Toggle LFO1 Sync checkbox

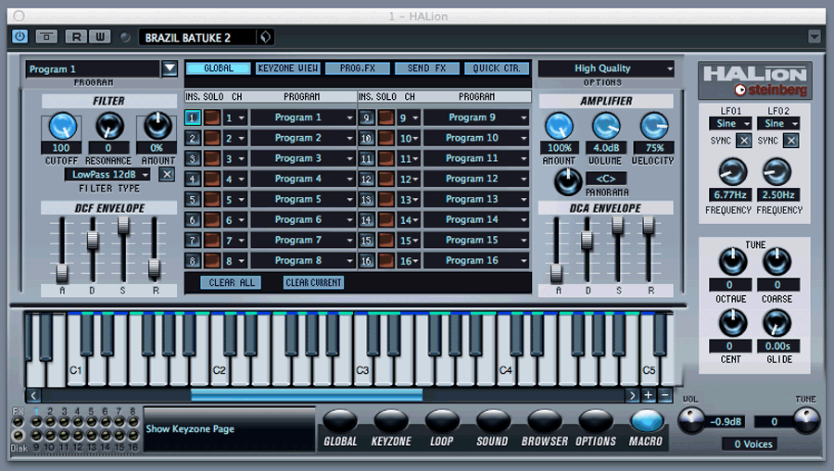point(743,141)
